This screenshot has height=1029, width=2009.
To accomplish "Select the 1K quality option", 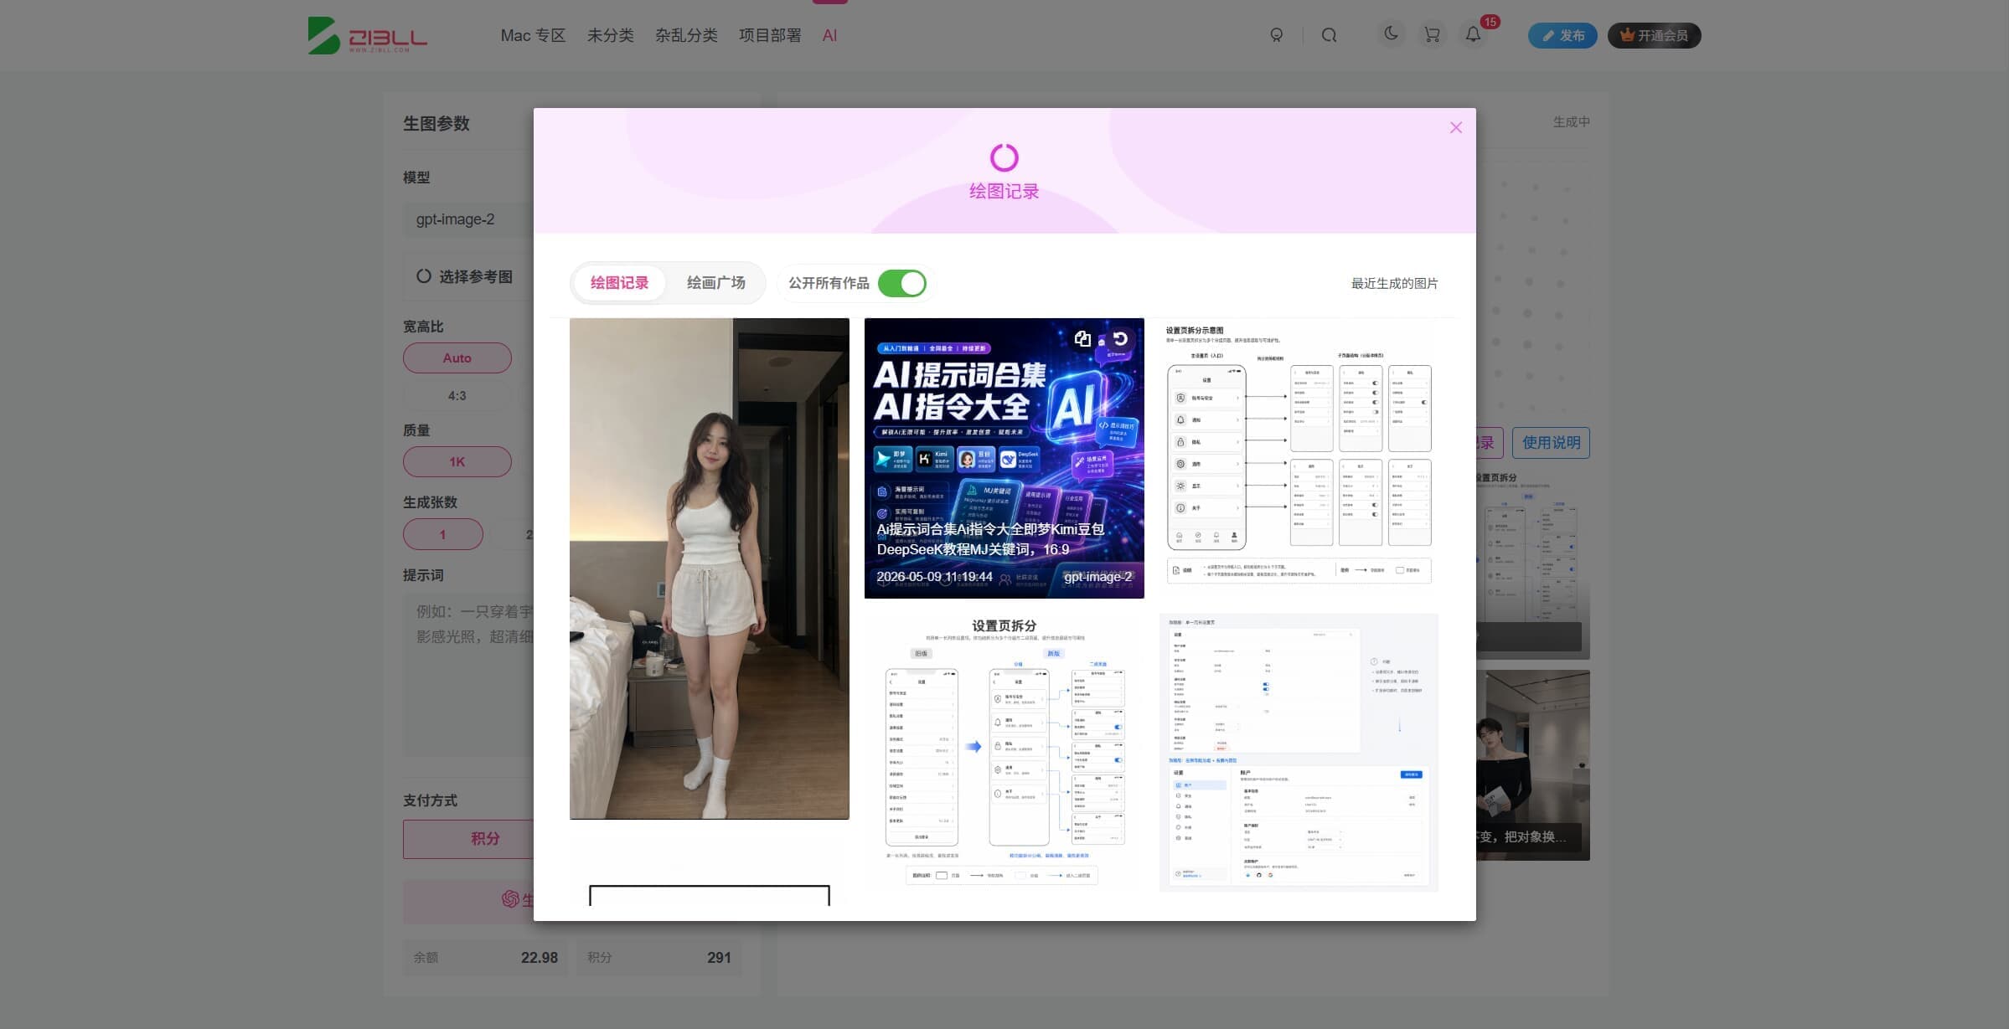I will [x=457, y=461].
